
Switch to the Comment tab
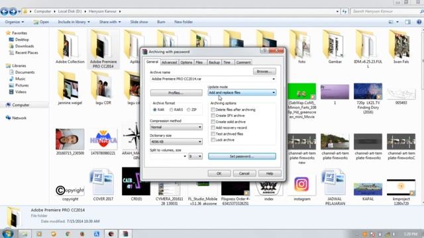click(x=243, y=62)
